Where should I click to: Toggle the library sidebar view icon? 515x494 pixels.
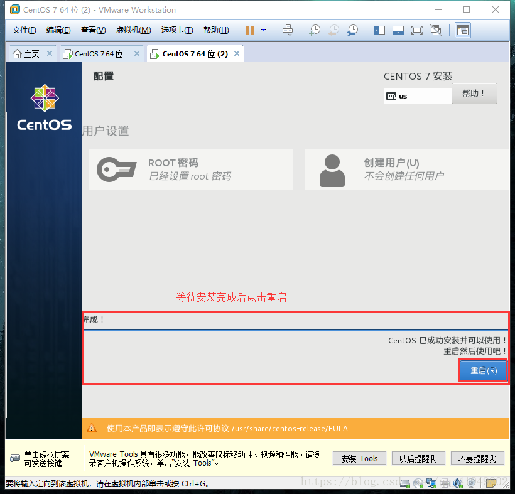(x=379, y=30)
